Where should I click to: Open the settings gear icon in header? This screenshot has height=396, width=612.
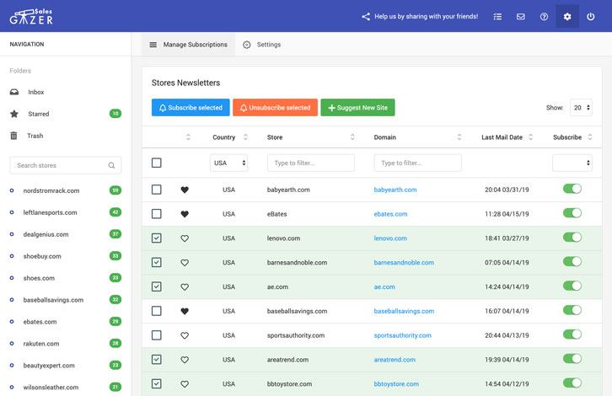click(567, 16)
